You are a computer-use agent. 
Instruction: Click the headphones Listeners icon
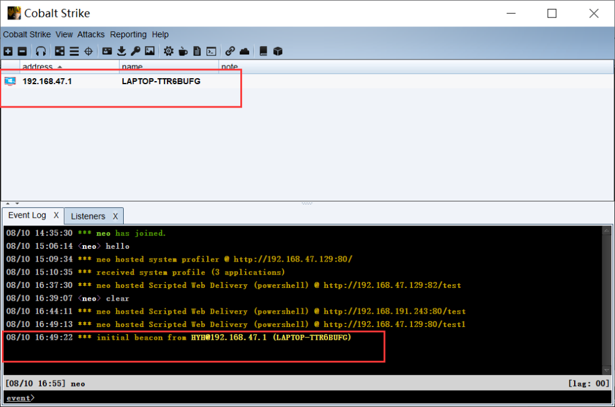(41, 52)
